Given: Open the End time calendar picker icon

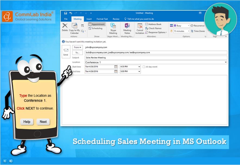Looking at the screenshot, I should pos(116,71).
